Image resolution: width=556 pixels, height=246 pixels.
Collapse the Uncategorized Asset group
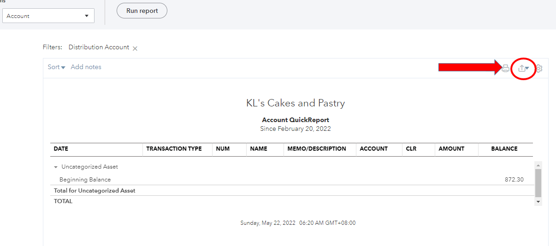(x=56, y=167)
